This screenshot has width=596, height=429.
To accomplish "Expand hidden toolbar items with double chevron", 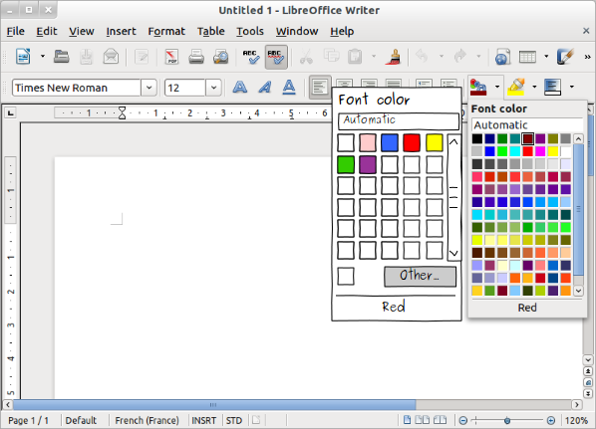I will pos(588,57).
